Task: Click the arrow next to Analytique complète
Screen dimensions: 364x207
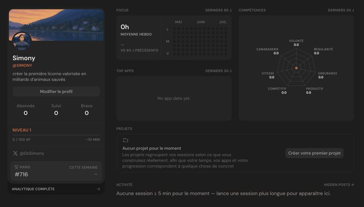Action: [98, 189]
